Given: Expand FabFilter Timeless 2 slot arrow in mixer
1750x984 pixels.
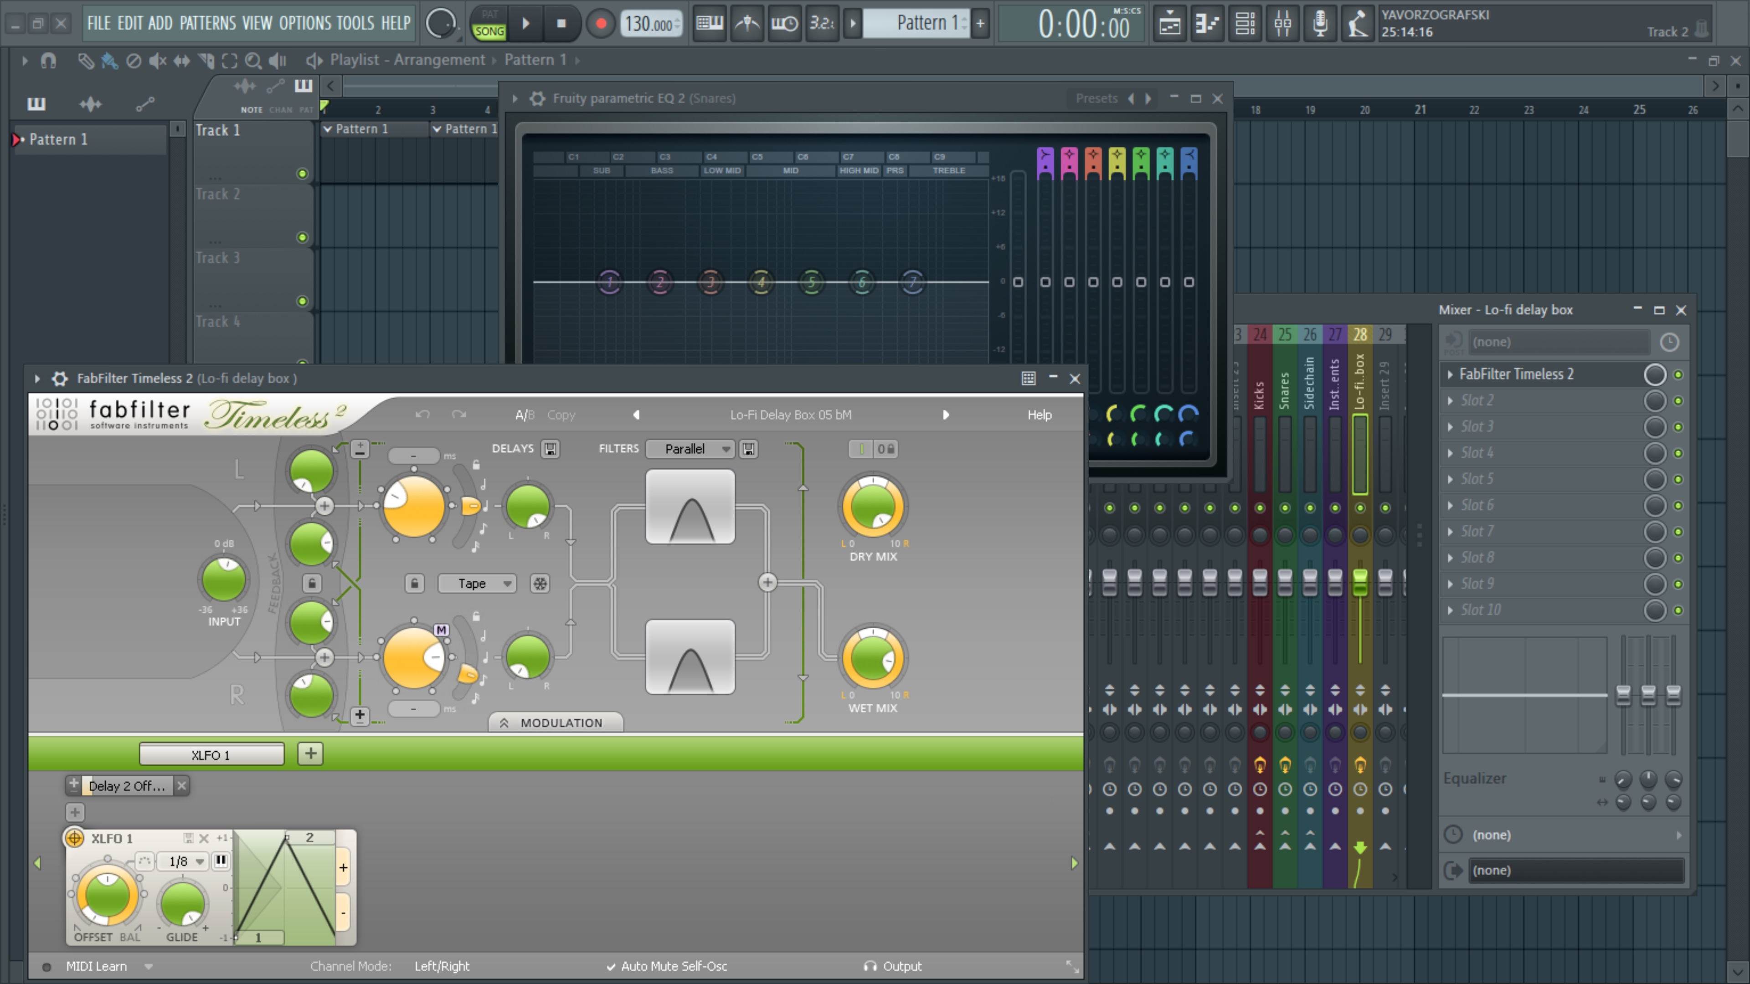Looking at the screenshot, I should point(1451,375).
